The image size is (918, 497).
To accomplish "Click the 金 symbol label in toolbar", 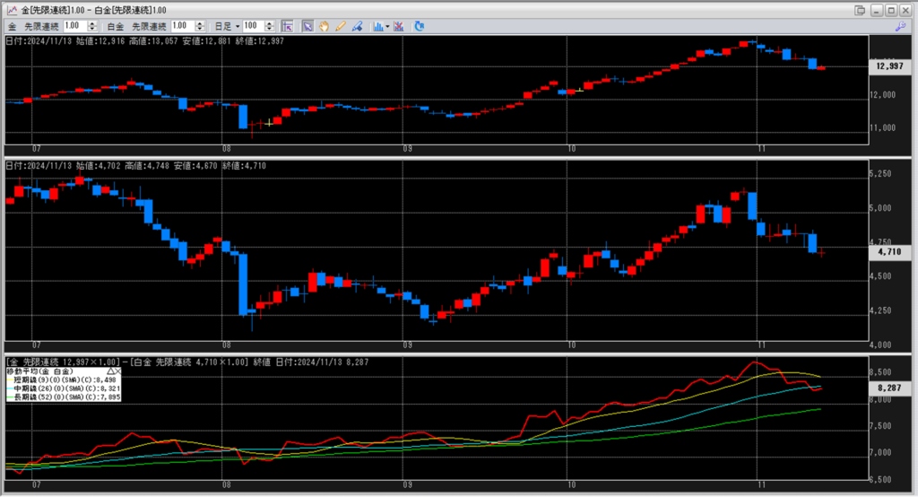I will [x=13, y=26].
